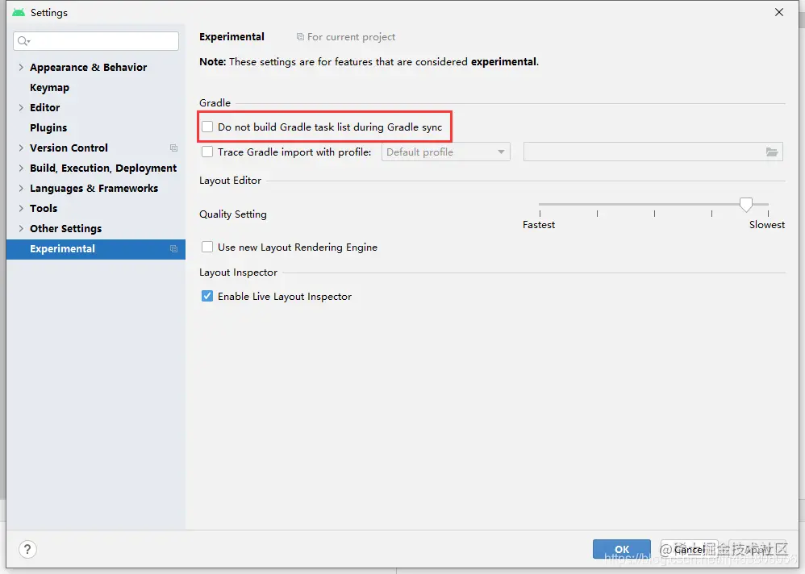This screenshot has height=574, width=805.
Task: Open the help question mark button
Action: pyautogui.click(x=27, y=549)
